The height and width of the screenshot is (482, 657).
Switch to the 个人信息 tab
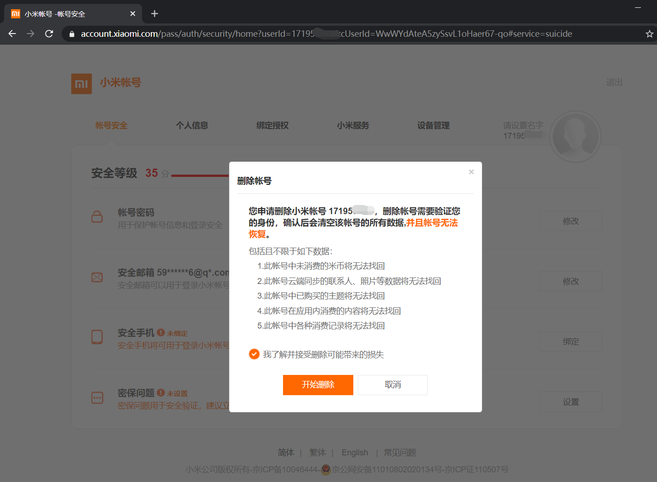click(192, 125)
